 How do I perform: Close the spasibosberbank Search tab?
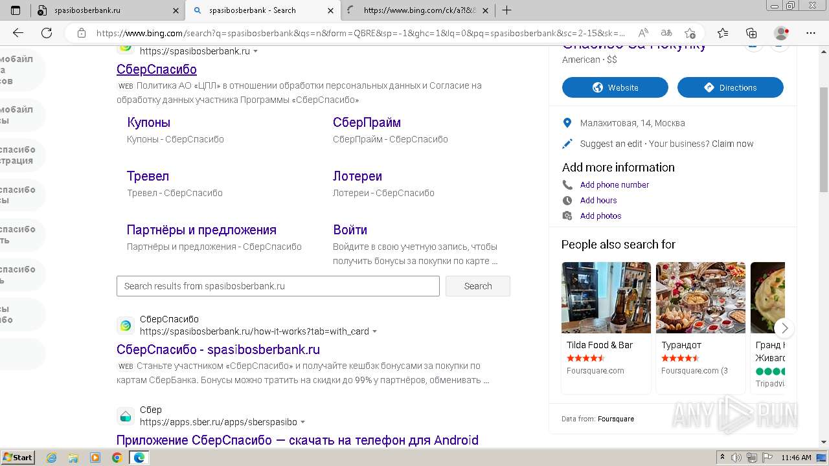331,10
